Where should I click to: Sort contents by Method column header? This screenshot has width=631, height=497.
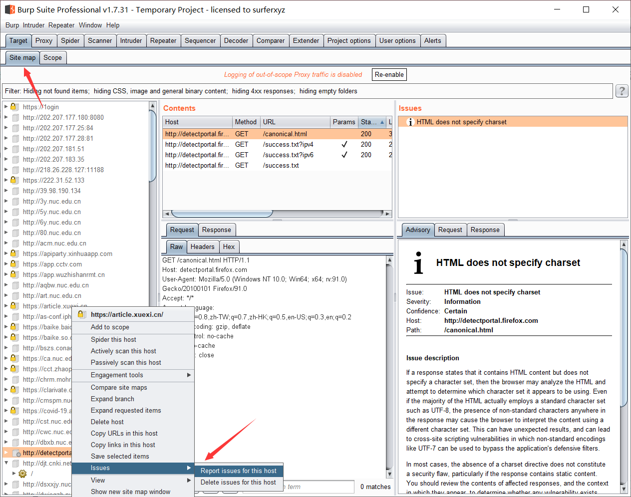coord(246,122)
